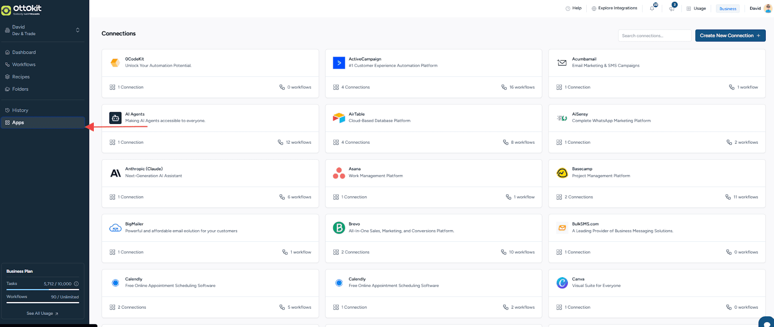Image resolution: width=774 pixels, height=327 pixels.
Task: Click the Asana card title
Action: click(355, 169)
